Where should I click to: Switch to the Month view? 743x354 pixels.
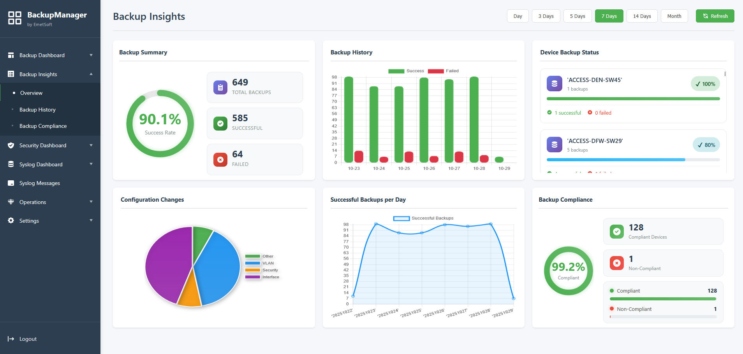[x=674, y=16]
